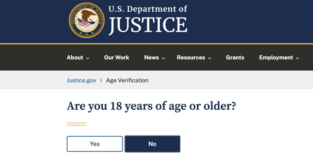313x165 pixels.
Task: Expand the chevron next to News
Action: pos(164,58)
